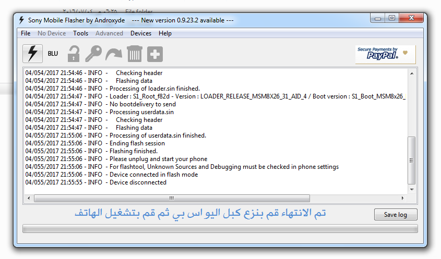Click the plus sign bundle creation icon
The height and width of the screenshot is (259, 441).
155,54
